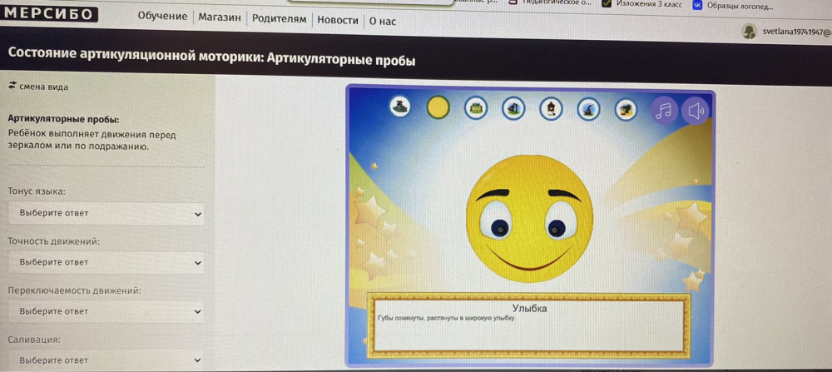
Task: Open the user avatar next to svetlana19741947
Action: (x=749, y=32)
